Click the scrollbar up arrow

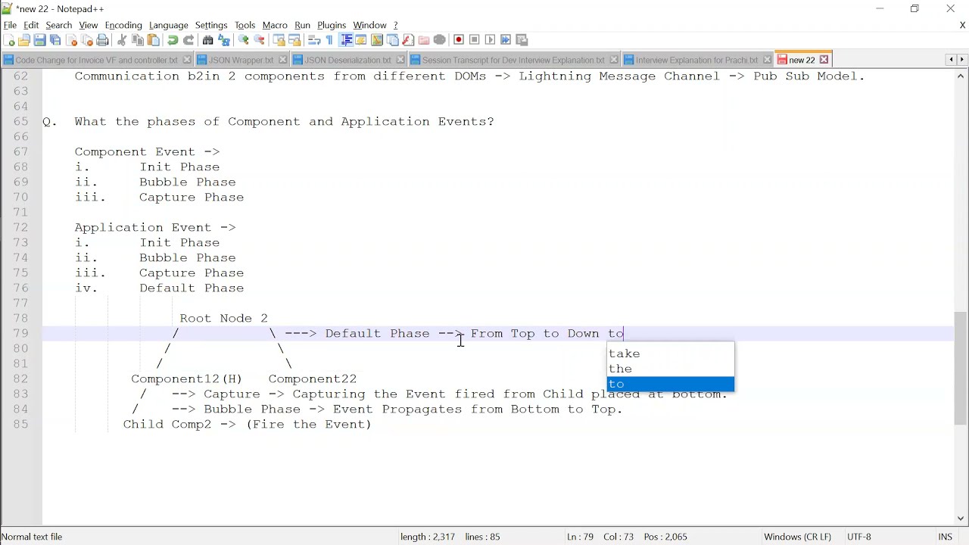(961, 76)
